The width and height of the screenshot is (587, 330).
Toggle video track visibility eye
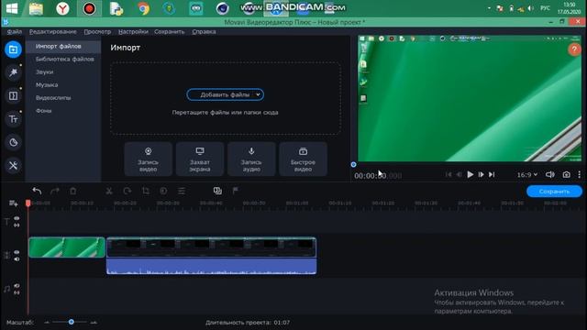click(x=17, y=253)
